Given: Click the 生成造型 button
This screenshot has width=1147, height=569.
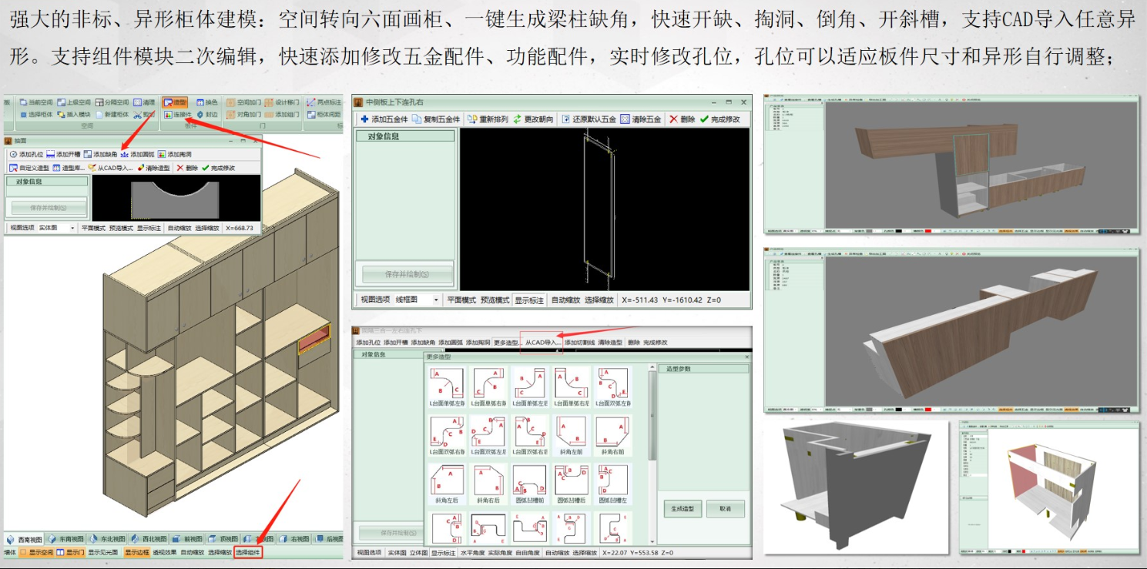Looking at the screenshot, I should click(682, 509).
